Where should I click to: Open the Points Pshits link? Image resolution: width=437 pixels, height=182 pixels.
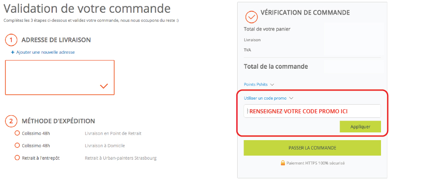[256, 84]
